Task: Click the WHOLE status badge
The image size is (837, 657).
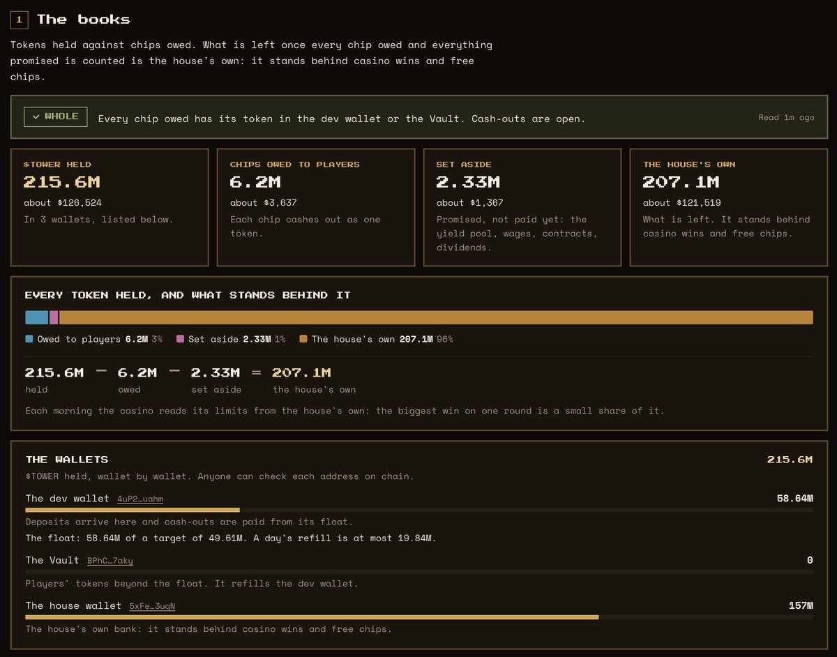Action: coord(56,117)
